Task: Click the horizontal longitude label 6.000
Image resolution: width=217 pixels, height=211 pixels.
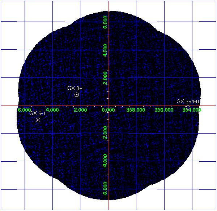Action: tap(24, 110)
